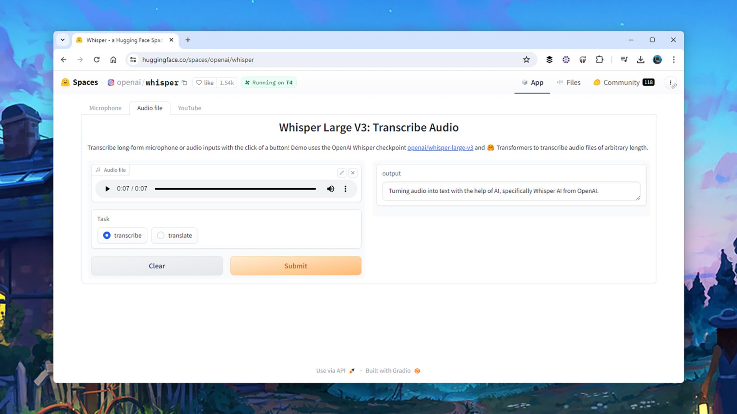Select the translate radio button
Viewport: 737px width, 414px height.
coord(162,235)
